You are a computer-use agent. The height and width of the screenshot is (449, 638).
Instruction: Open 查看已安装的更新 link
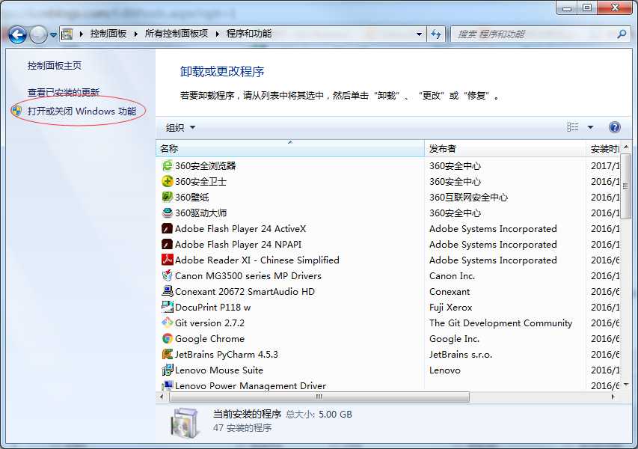pos(64,92)
